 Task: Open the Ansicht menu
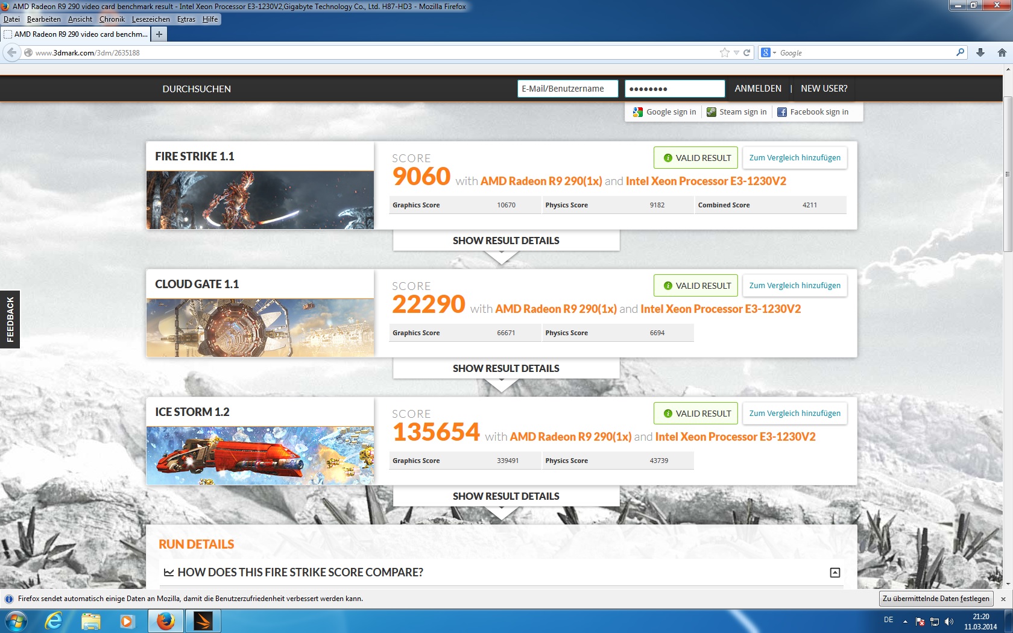click(80, 19)
